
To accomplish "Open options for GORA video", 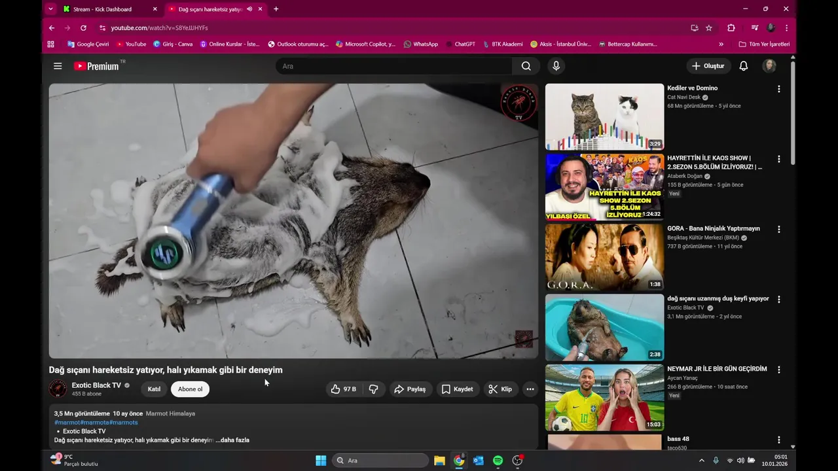I will [779, 230].
